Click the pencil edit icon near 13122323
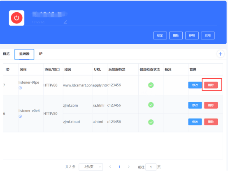Viewport: 228px width, 171px height. (x=65, y=22)
